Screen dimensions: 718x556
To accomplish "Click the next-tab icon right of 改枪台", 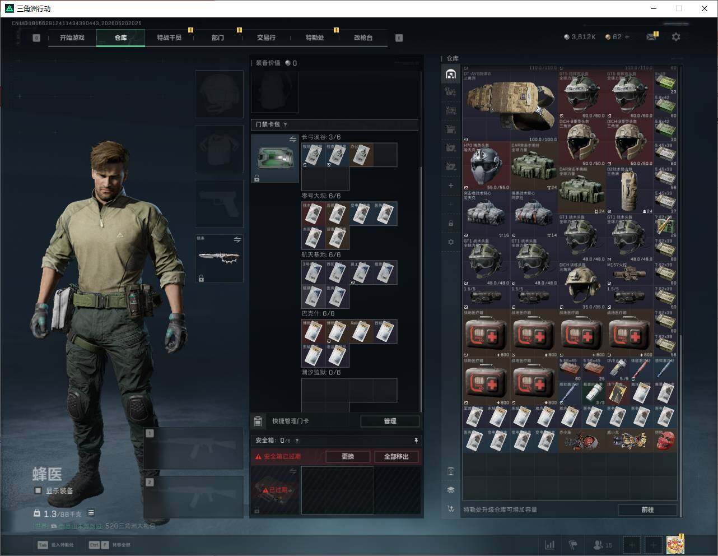I will [x=399, y=38].
